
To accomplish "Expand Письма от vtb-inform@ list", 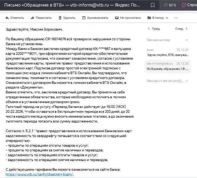I will coord(187,81).
